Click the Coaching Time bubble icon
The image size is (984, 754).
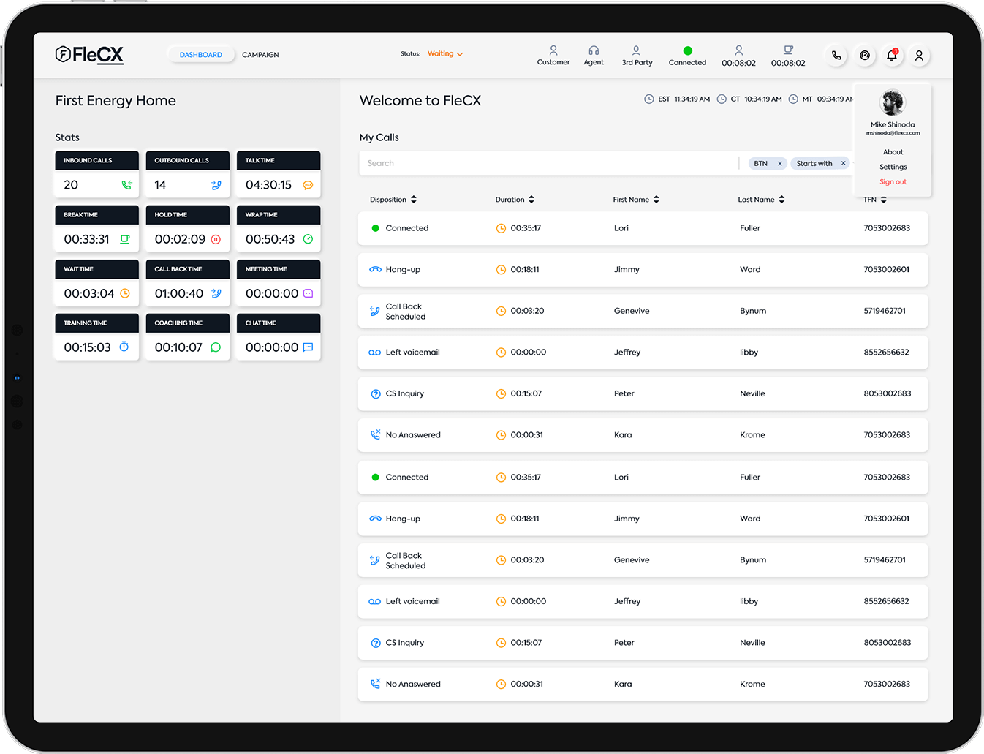point(216,347)
